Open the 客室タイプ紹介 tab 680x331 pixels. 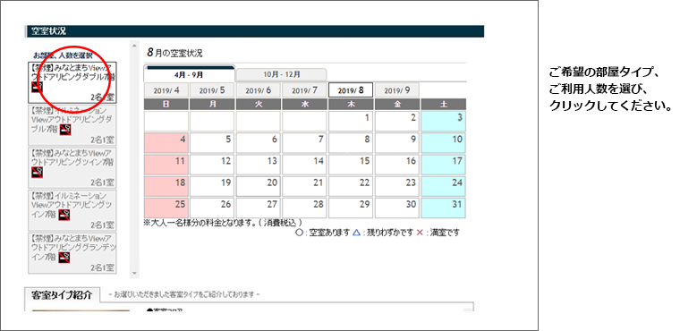tap(62, 295)
